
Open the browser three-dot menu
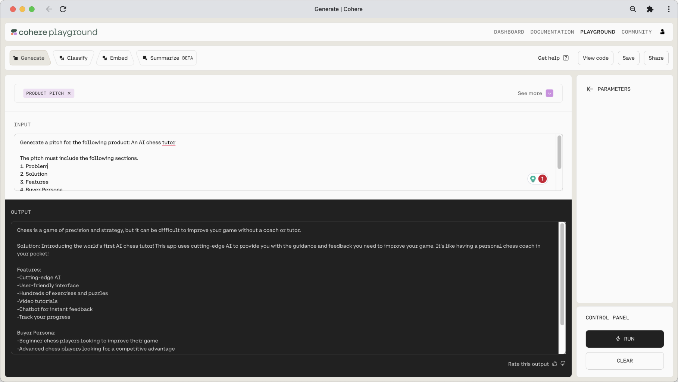point(668,9)
